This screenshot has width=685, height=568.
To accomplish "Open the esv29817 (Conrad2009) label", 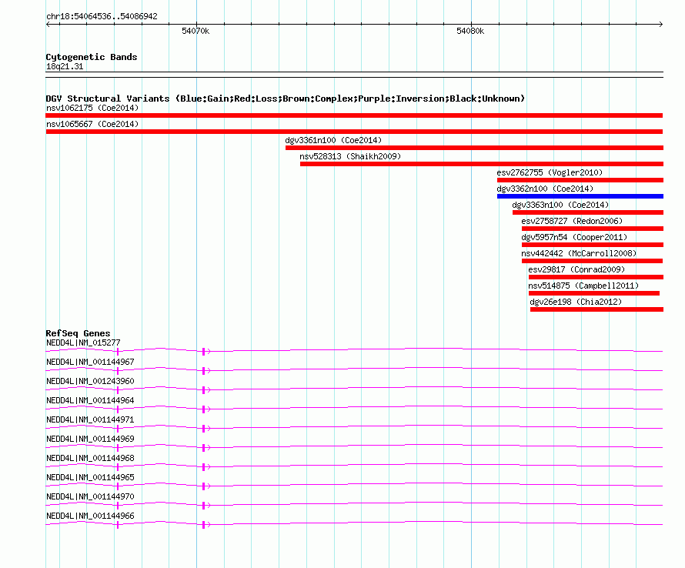I will (x=576, y=269).
